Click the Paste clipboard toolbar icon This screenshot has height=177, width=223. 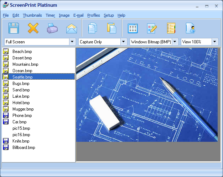pos(111,28)
